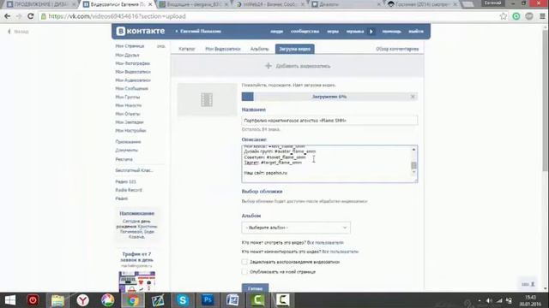Click the VKontakte logo in the header
The width and height of the screenshot is (549, 308).
(x=141, y=31)
